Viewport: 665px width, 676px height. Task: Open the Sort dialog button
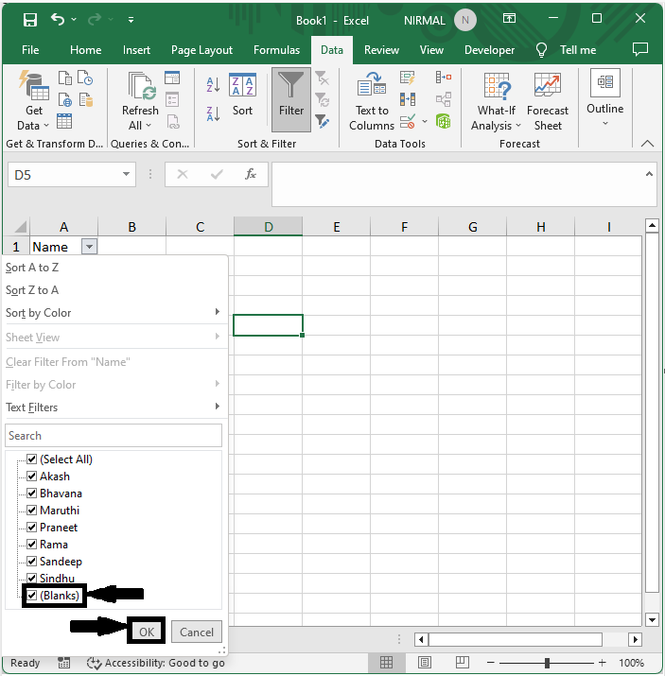point(242,95)
